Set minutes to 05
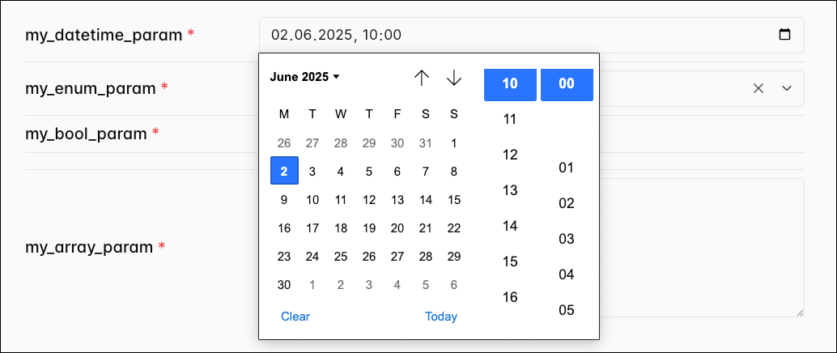This screenshot has height=353, width=837. (567, 310)
